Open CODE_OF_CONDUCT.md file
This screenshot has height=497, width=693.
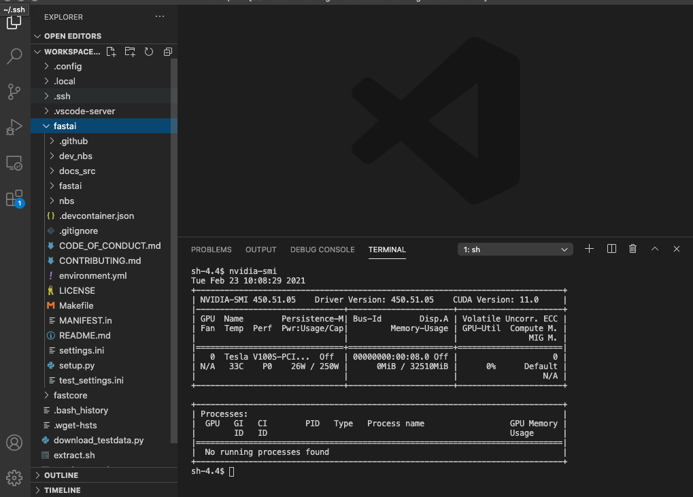point(104,246)
